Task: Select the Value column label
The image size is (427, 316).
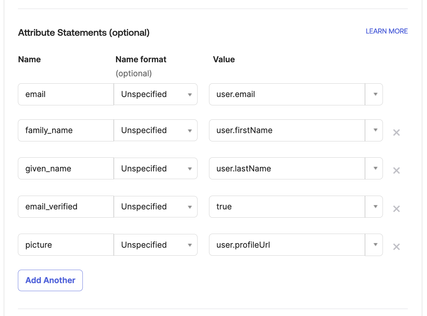Action: [224, 59]
